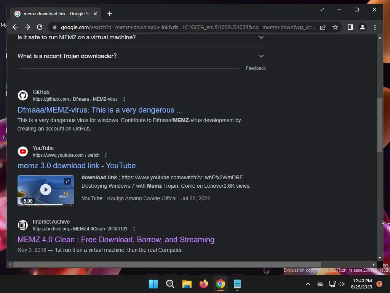Share this page using the share icon

tap(323, 27)
